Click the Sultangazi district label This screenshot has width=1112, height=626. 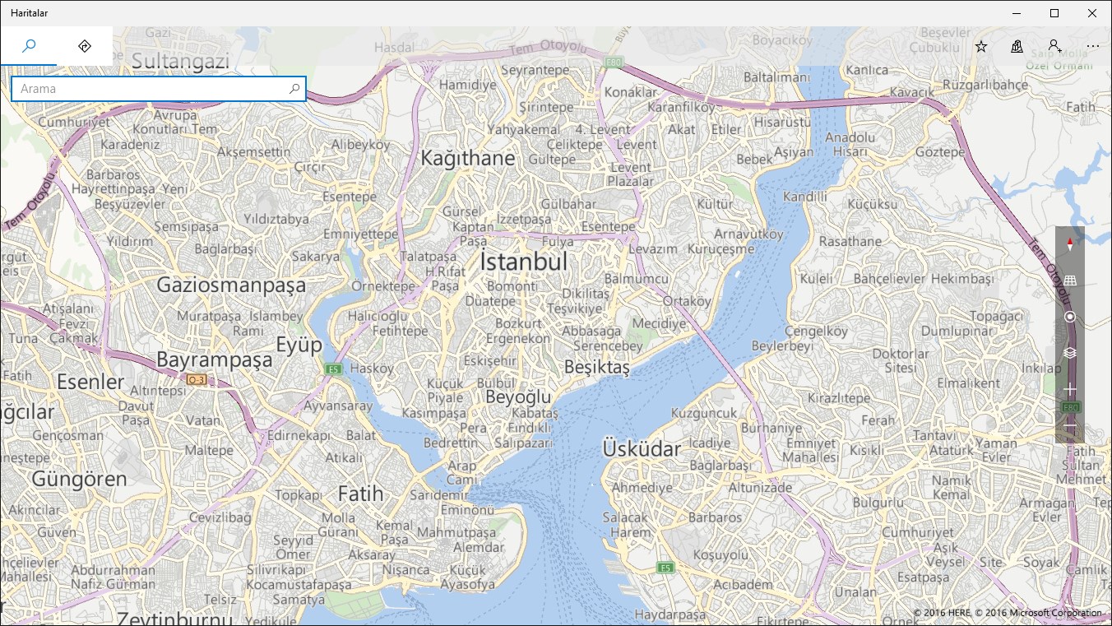tap(182, 60)
